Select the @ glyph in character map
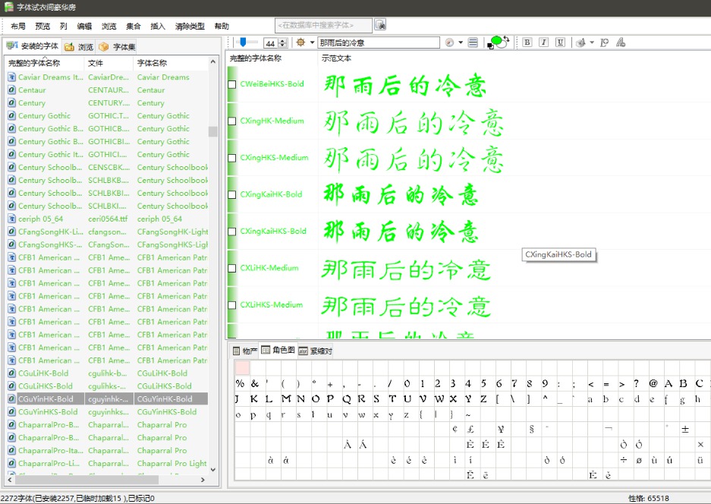This screenshot has height=504, width=711. point(653,383)
